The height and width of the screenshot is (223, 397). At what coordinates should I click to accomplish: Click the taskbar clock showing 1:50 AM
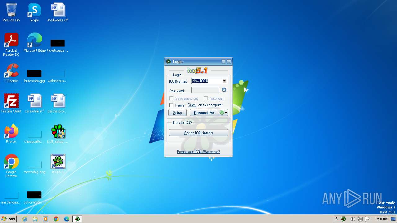click(x=381, y=219)
